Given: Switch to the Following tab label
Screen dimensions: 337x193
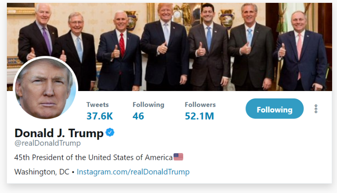Looking at the screenshot, I should coord(148,104).
